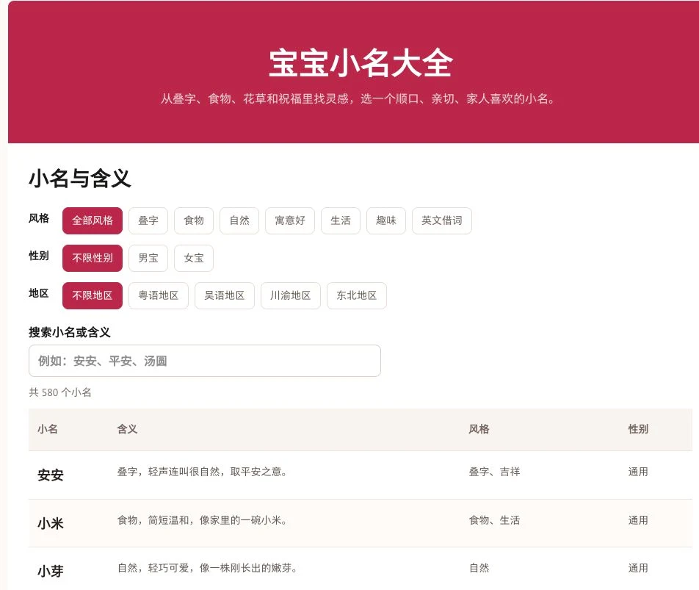Focus the 搜索小名或含义 search box
This screenshot has width=699, height=590.
click(205, 361)
